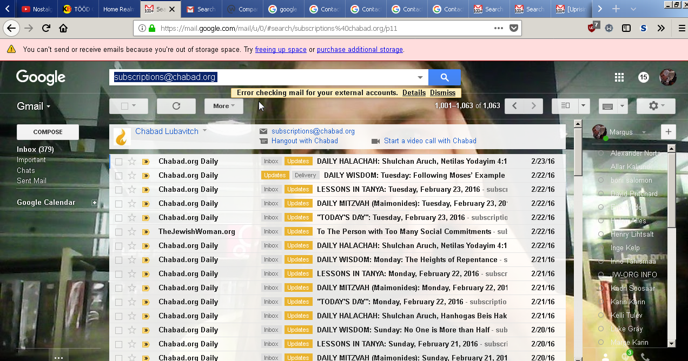688x361 pixels.
Task: Switch to the Nostalg YouTube tab
Action: point(38,9)
